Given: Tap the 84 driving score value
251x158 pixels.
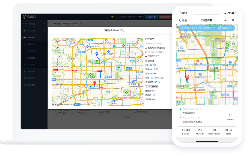Looking at the screenshot, I should click(230, 116).
